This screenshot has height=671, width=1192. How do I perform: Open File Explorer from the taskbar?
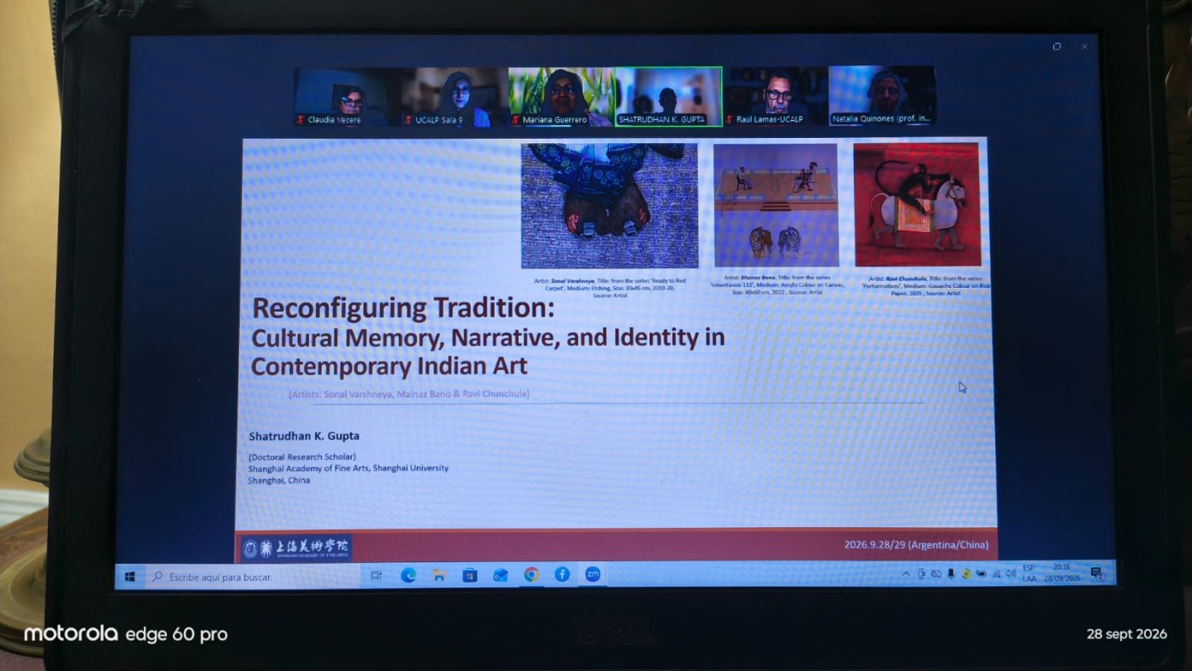coord(438,575)
